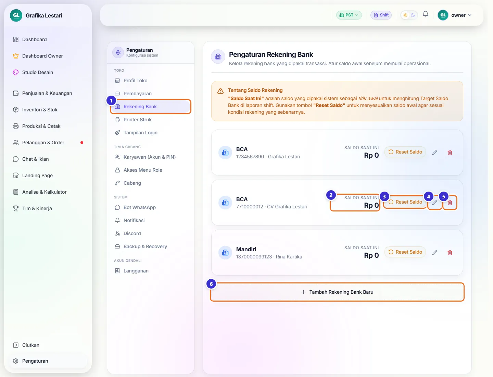Go to Studio Desain
This screenshot has width=493, height=377.
[x=48, y=72]
